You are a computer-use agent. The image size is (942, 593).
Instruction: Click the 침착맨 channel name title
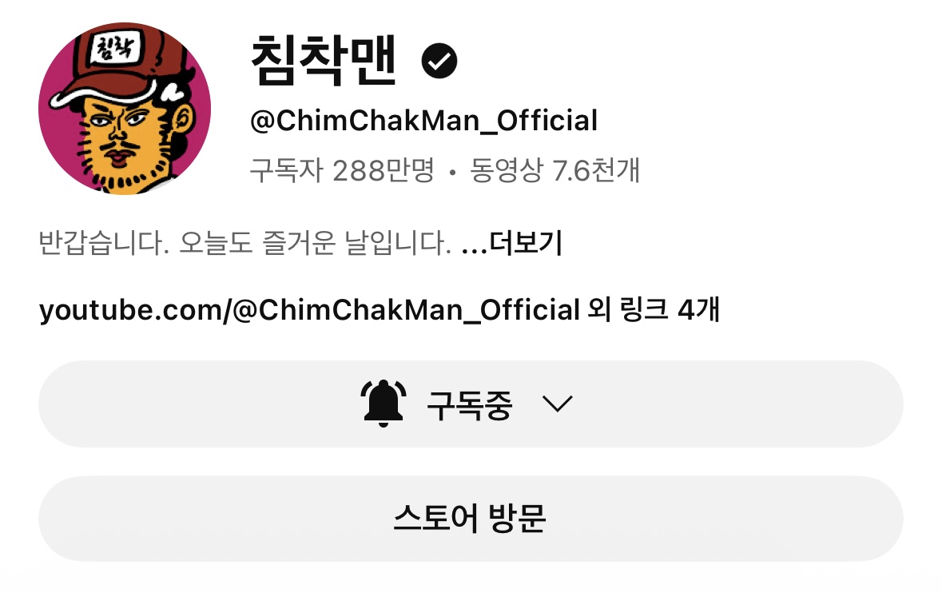click(324, 59)
